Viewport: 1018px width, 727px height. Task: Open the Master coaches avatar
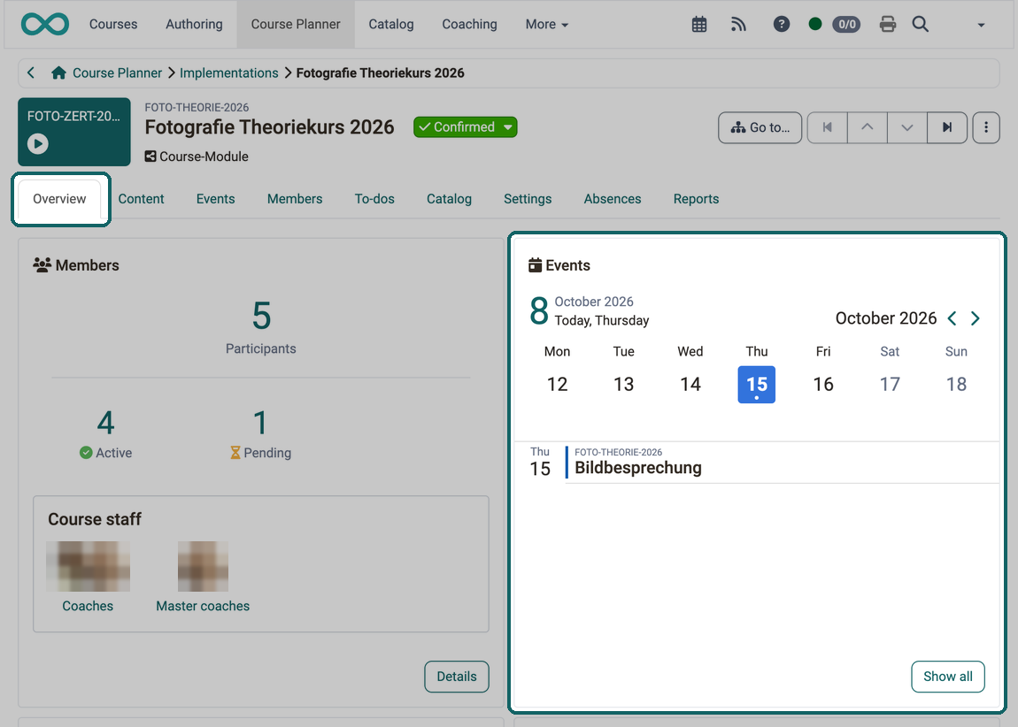pyautogui.click(x=203, y=566)
